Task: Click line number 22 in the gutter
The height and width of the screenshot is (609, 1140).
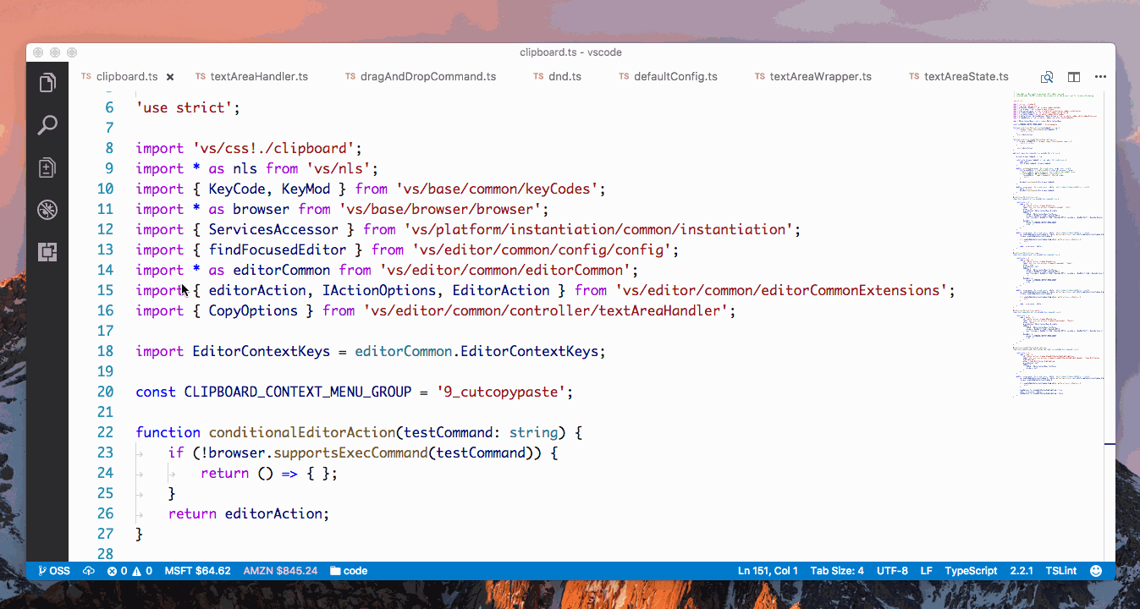Action: (x=105, y=432)
